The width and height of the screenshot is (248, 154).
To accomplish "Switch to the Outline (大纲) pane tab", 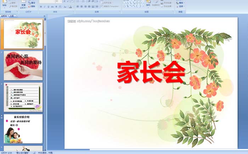I will pyautogui.click(x=12, y=16).
